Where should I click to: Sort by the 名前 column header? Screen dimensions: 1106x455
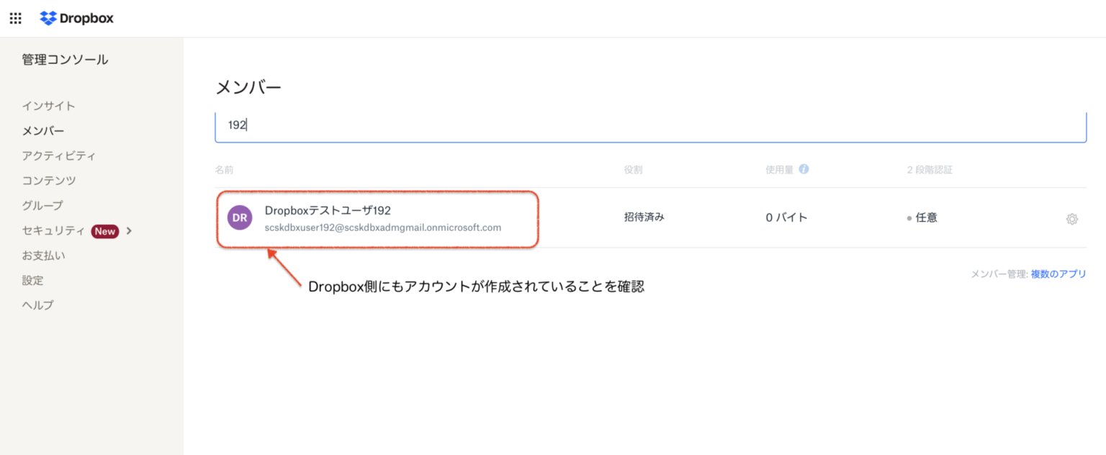pyautogui.click(x=226, y=169)
